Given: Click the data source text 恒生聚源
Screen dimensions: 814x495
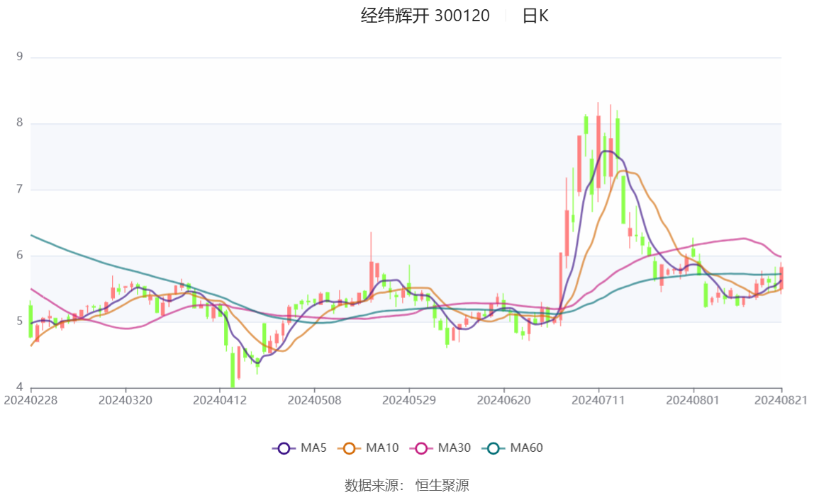Looking at the screenshot, I should tap(442, 486).
